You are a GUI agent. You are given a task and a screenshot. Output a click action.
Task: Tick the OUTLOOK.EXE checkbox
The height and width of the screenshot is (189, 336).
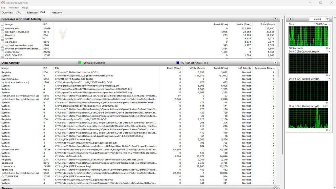pos(3,55)
